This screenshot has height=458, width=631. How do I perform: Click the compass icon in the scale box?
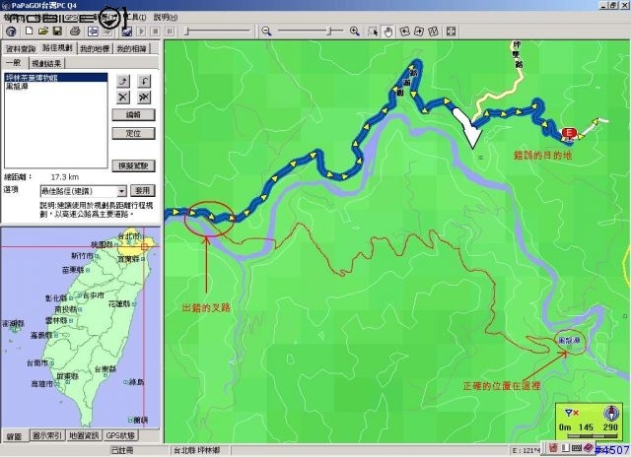[x=611, y=413]
